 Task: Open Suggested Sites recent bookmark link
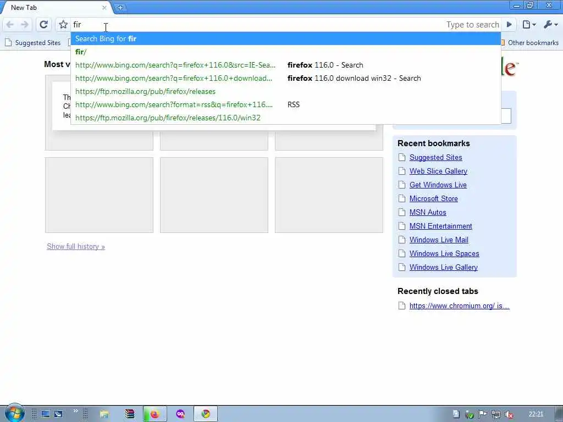point(435,157)
